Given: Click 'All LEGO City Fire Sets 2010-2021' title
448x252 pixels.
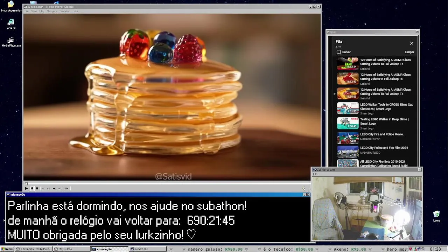Looking at the screenshot, I should (384, 163).
